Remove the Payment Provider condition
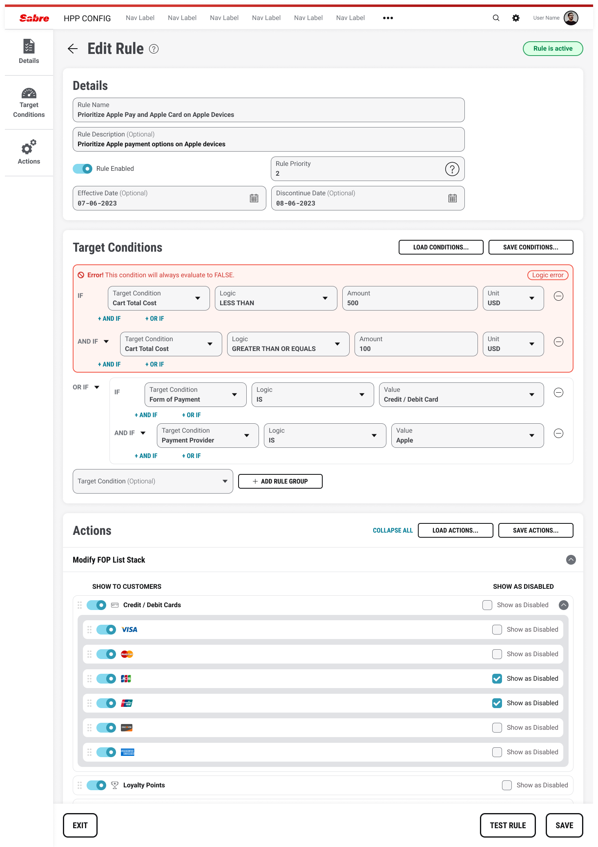 (x=558, y=434)
